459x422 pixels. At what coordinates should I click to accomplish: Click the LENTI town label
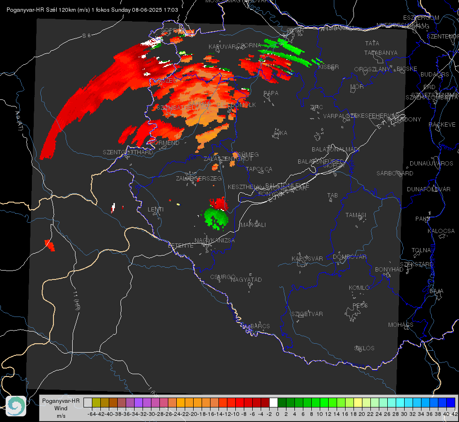pos(156,210)
